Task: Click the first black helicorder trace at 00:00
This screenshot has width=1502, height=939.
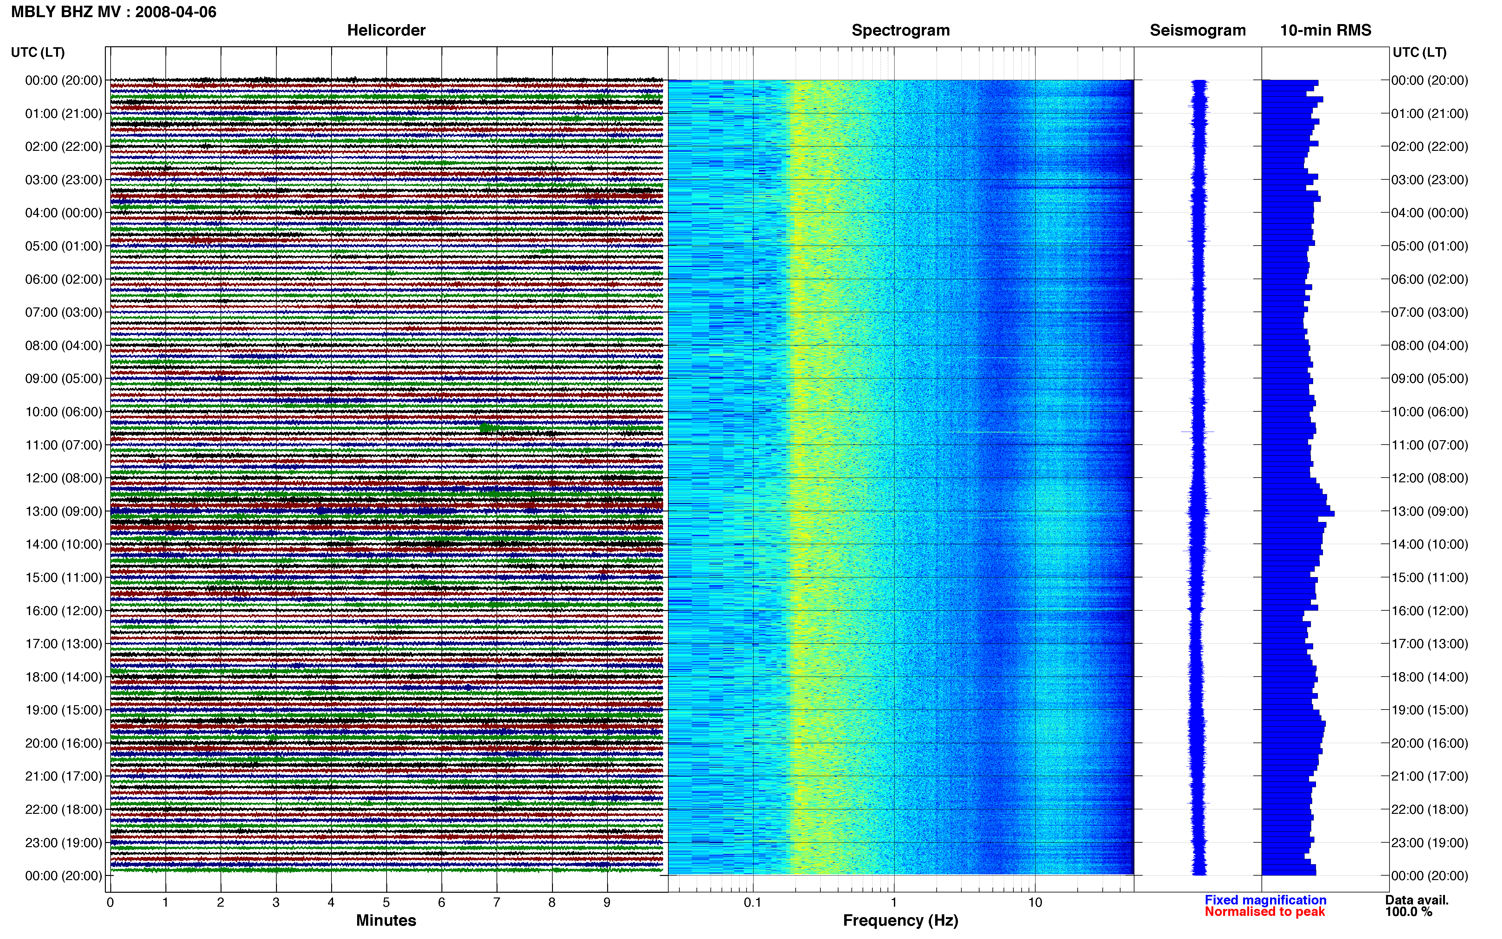Action: coord(386,80)
